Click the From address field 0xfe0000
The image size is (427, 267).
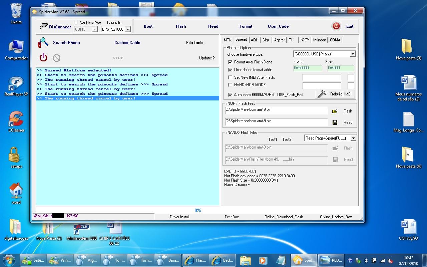[x=307, y=68]
